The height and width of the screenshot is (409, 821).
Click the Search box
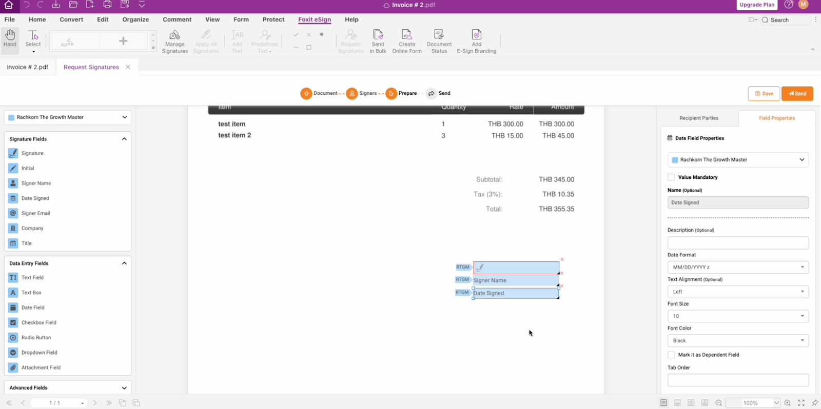tap(786, 20)
